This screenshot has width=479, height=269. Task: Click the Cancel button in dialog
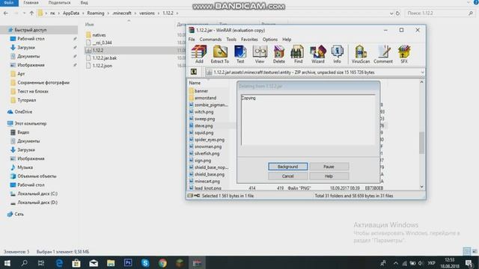coord(287,176)
